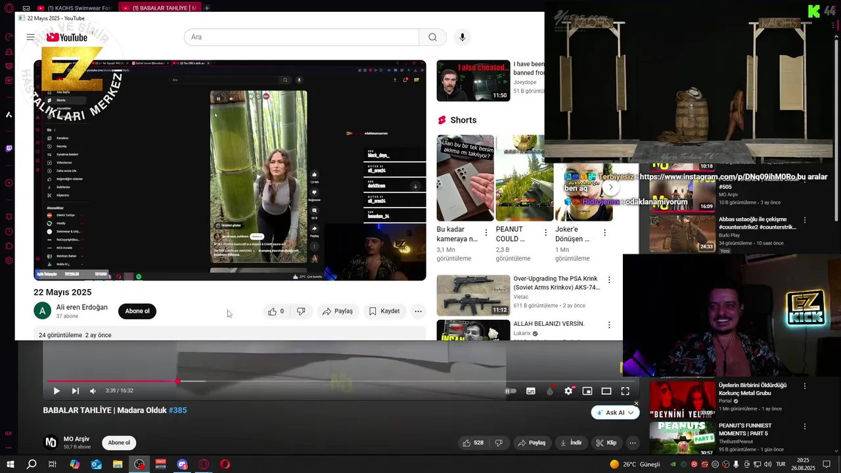Screen dimensions: 841x473
Task: Open Voicemeeter from taskbar
Action: [x=161, y=464]
